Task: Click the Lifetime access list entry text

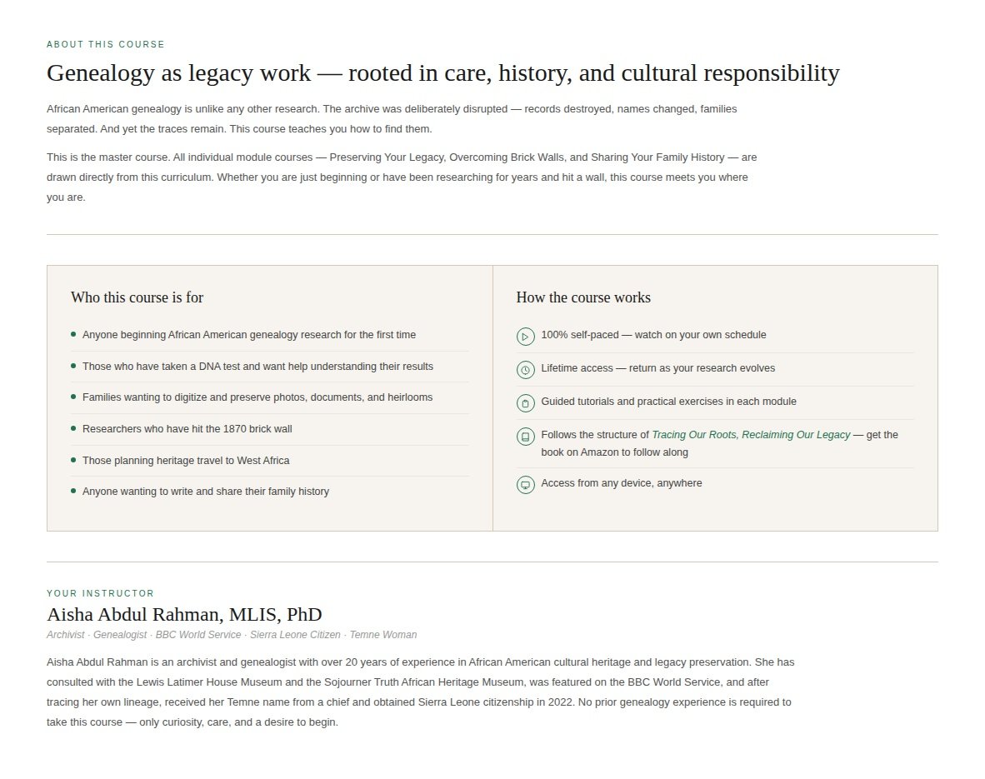Action: 657,368
